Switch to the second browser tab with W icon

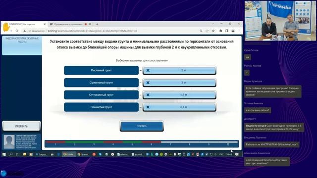tap(68, 24)
